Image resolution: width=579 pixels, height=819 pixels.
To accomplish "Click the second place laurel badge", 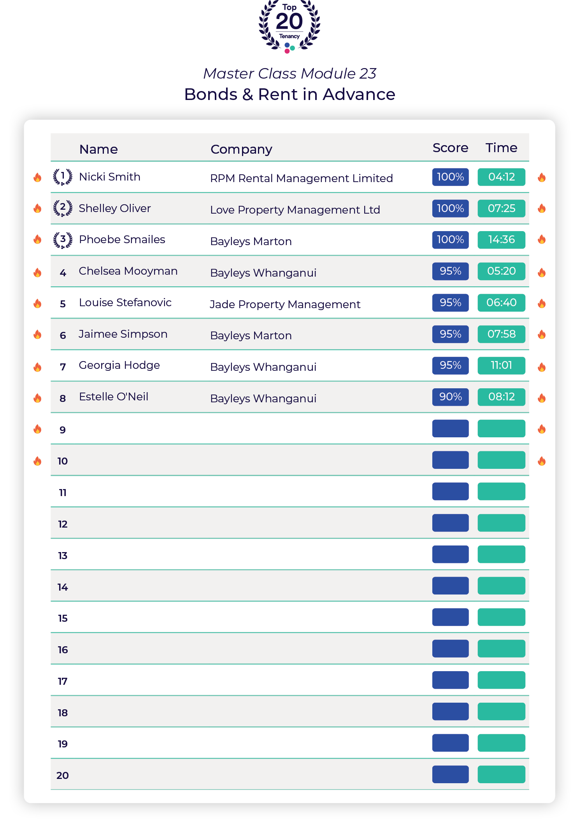I will coord(63,208).
